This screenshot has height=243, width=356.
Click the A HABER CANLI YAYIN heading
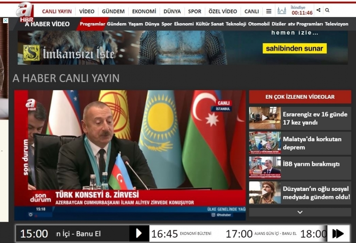click(x=66, y=78)
